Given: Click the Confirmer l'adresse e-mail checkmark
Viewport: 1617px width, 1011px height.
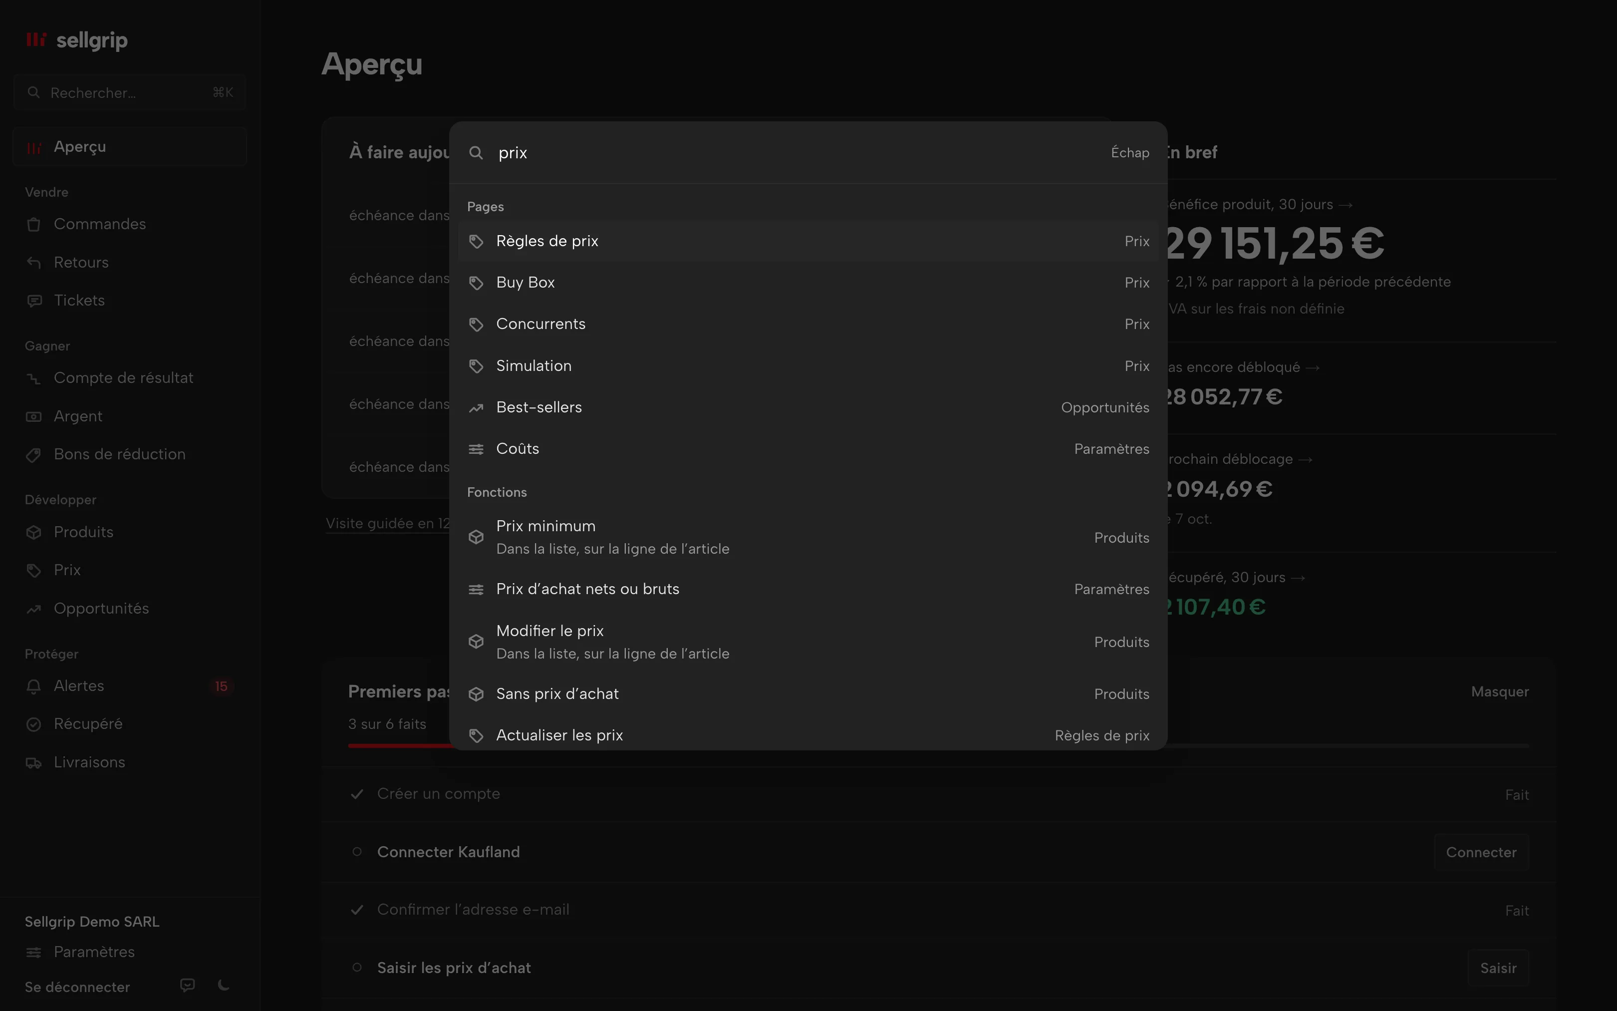Looking at the screenshot, I should pyautogui.click(x=357, y=909).
